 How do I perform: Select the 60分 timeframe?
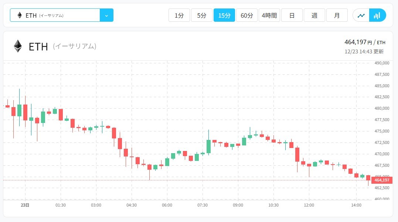click(247, 15)
